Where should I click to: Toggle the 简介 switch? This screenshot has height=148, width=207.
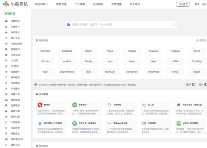point(205,84)
